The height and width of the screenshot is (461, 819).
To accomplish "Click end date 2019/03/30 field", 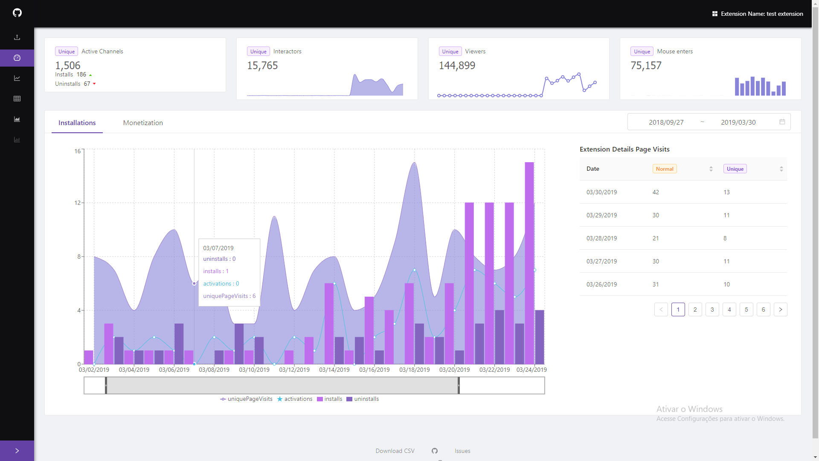I will [x=738, y=122].
